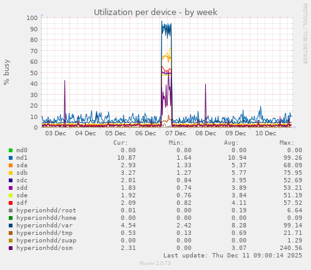This screenshot has height=270, width=311.
Task: Click the '% busy' y-axis label
Action: point(6,72)
